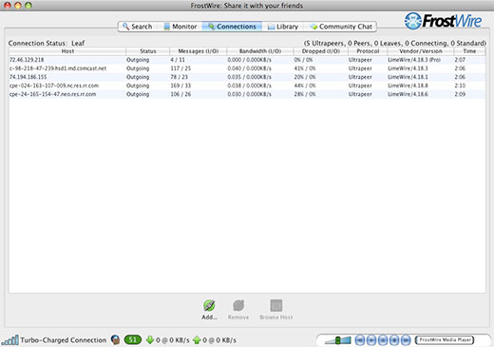Sort connections by Host column header

pyautogui.click(x=67, y=51)
